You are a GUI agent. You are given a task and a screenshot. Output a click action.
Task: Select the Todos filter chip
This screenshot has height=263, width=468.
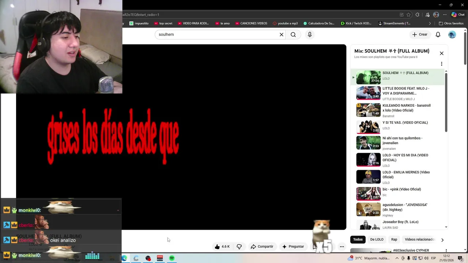358,240
